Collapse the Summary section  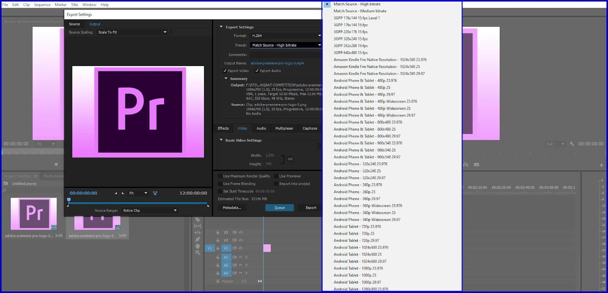pyautogui.click(x=226, y=79)
